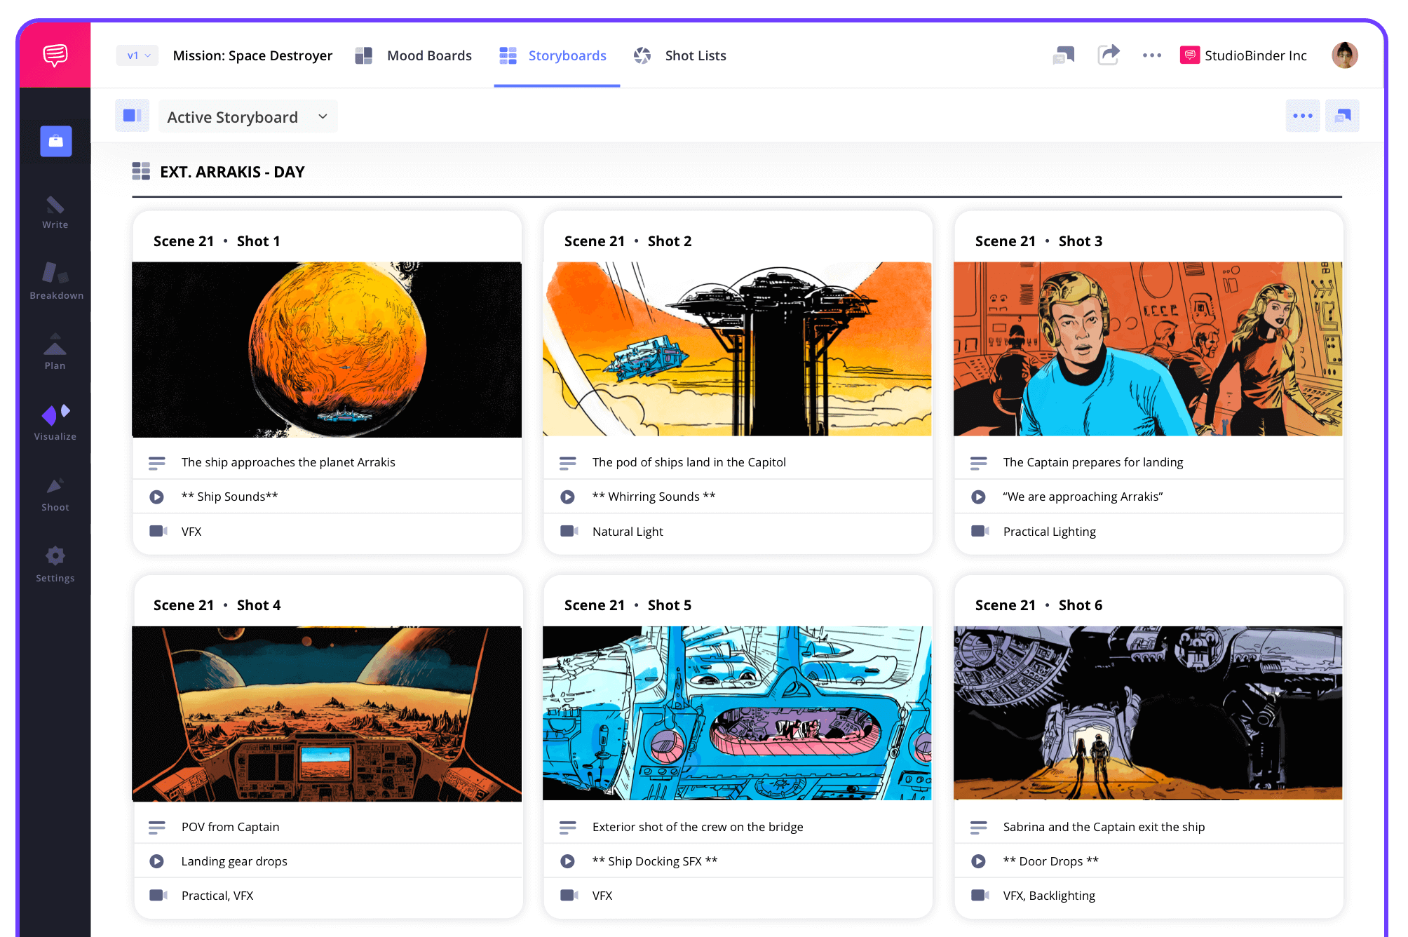The height and width of the screenshot is (937, 1408).
Task: Click the camera icon on Shot 3 card
Action: 979,531
